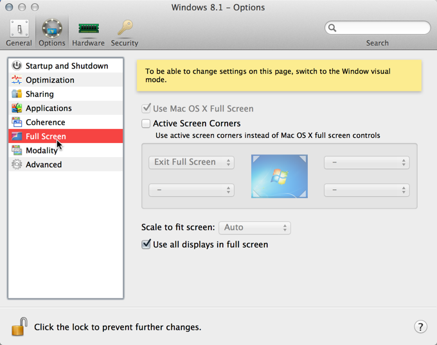Open the Security key icon
Image resolution: width=437 pixels, height=345 pixels.
click(125, 28)
